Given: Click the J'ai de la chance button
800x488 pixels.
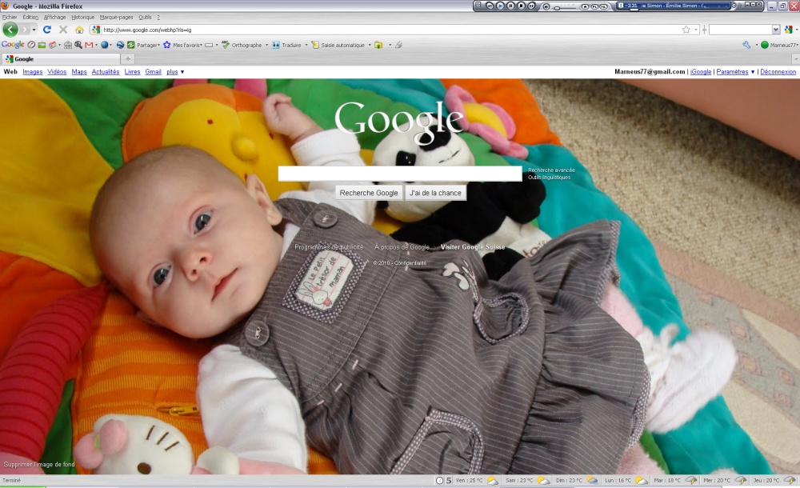Looking at the screenshot, I should (435, 193).
